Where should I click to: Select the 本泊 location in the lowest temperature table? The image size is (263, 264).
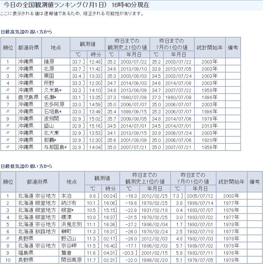coord(66,196)
